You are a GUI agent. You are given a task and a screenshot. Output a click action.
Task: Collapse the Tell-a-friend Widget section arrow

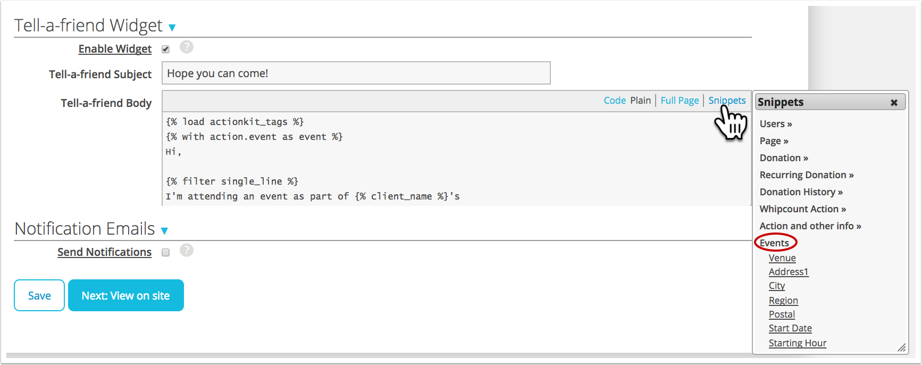pyautogui.click(x=172, y=28)
